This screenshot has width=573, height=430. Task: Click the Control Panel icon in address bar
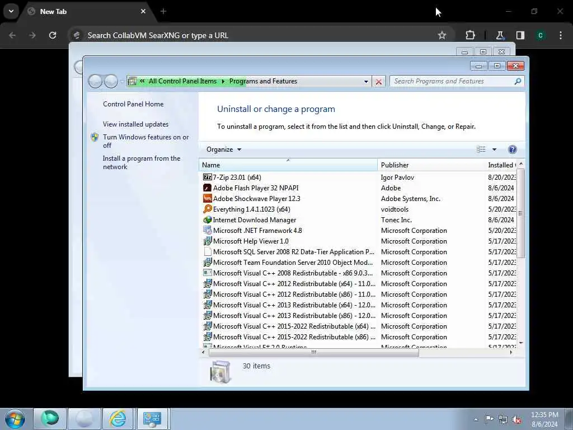click(x=132, y=81)
